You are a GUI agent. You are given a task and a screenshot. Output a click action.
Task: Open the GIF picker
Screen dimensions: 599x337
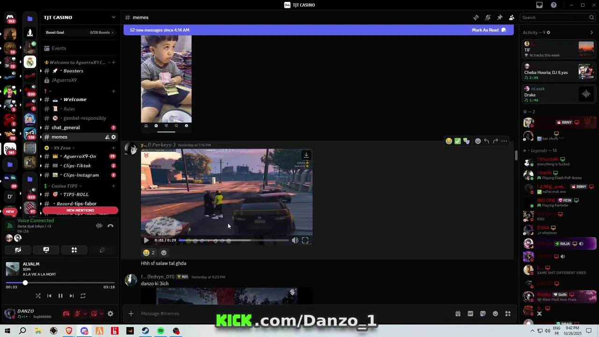pos(470,314)
